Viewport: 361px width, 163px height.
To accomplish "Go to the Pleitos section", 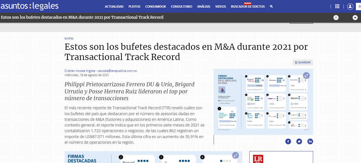I will coord(134,7).
